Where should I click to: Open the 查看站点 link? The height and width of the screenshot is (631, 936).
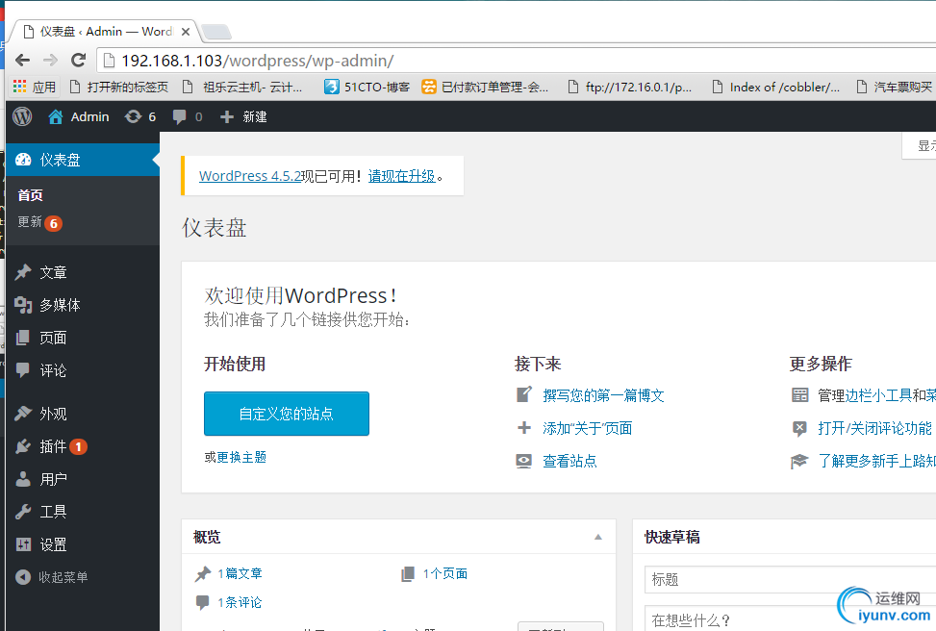[569, 461]
